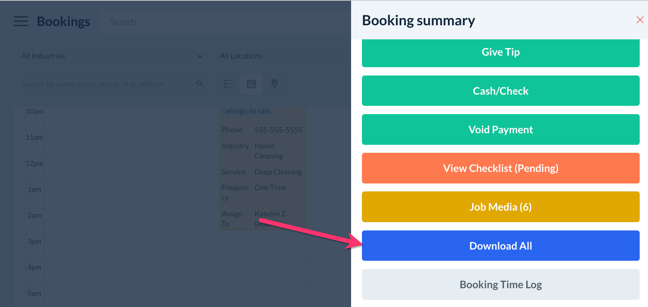Open View Checklist (Pending)

tap(500, 168)
